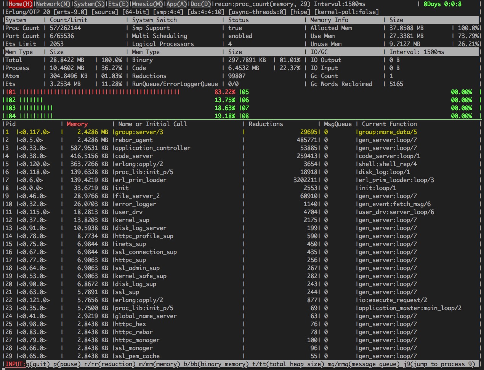Open the Home(H) tab
Screen dimensions: 484x370
coord(21,4)
